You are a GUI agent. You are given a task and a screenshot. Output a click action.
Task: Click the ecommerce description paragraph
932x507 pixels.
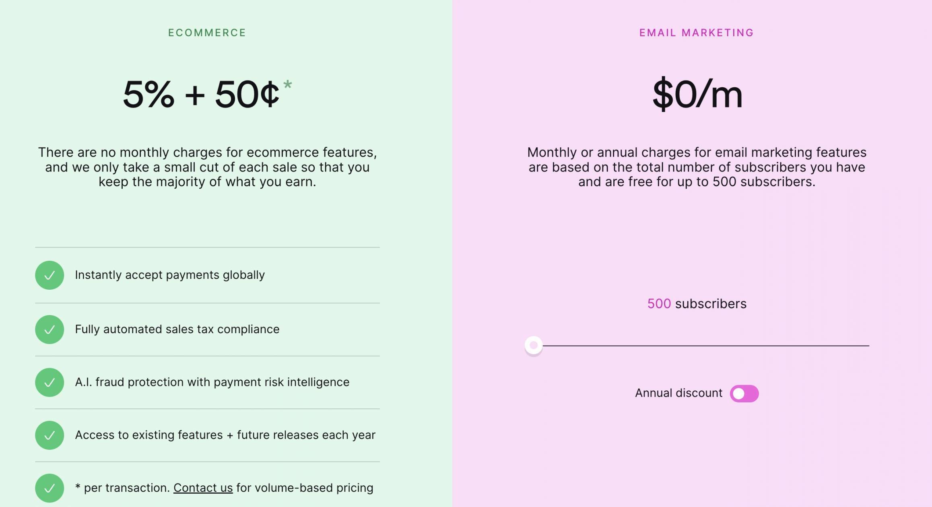pyautogui.click(x=208, y=167)
